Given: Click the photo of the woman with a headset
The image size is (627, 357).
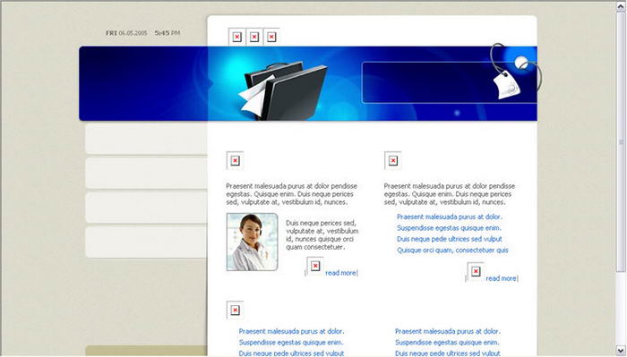Looking at the screenshot, I should [253, 242].
